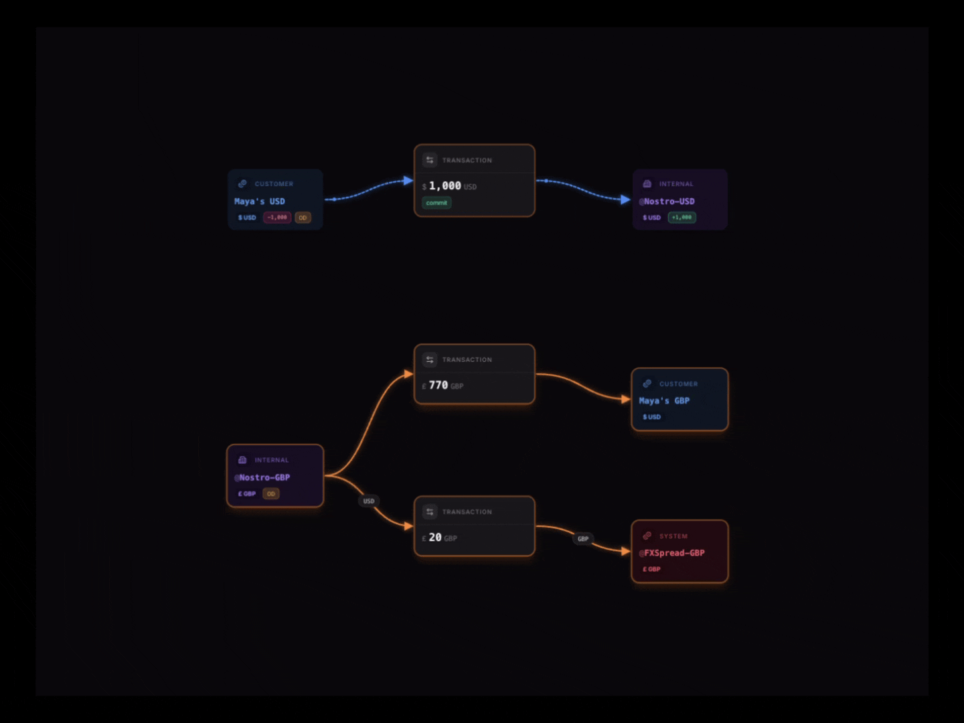Select the "1,000" transaction amount

445,185
